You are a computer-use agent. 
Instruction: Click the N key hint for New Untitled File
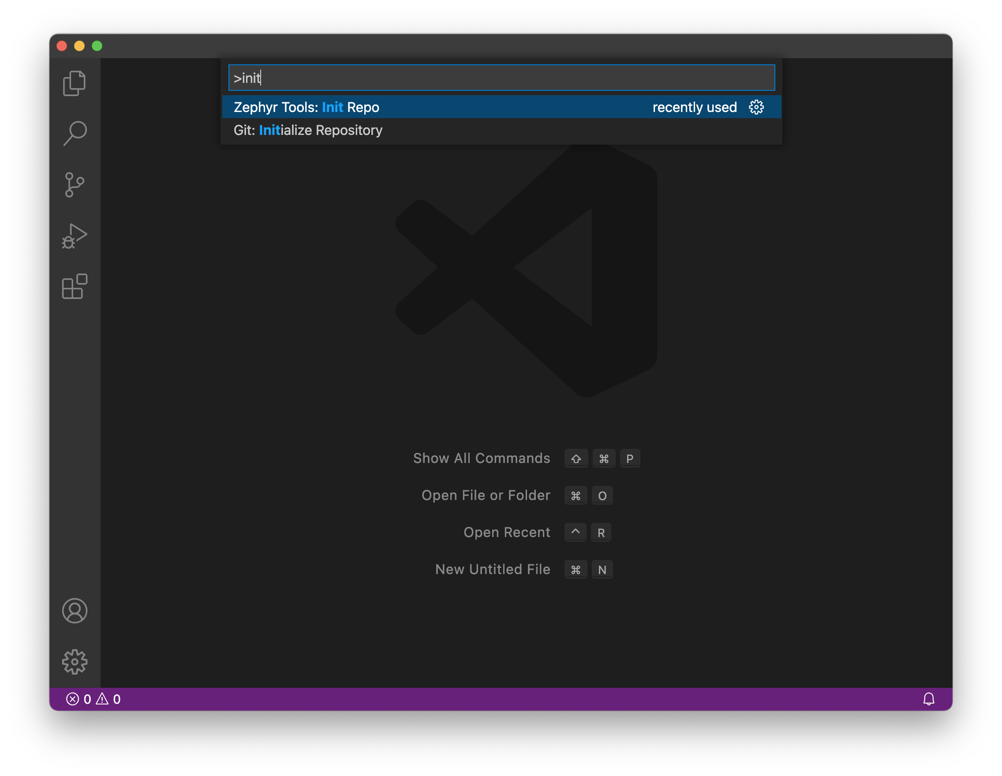(x=602, y=570)
